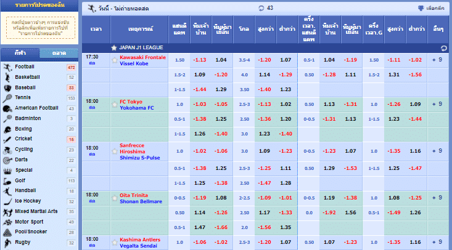Bet Kashima Antlers home odds -1.06
452x250 pixels.
coord(200,242)
